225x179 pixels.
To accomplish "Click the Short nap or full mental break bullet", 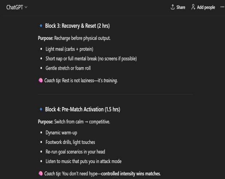I will [91, 59].
